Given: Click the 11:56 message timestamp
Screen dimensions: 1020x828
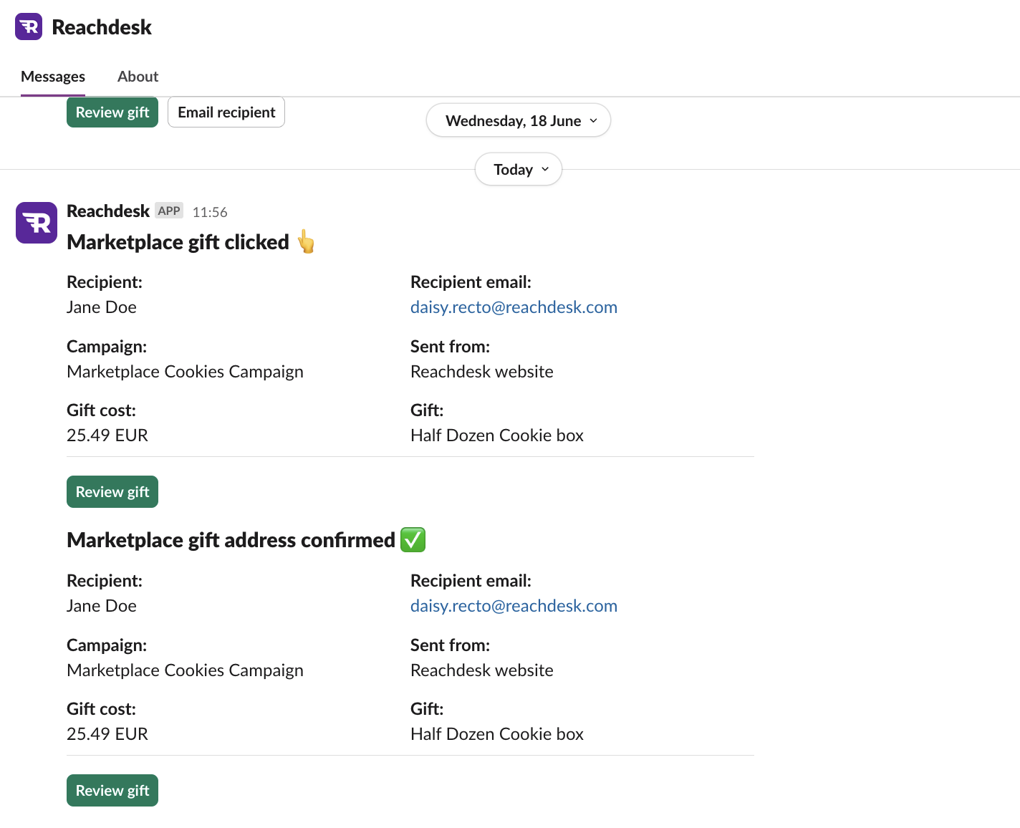Looking at the screenshot, I should click(210, 212).
